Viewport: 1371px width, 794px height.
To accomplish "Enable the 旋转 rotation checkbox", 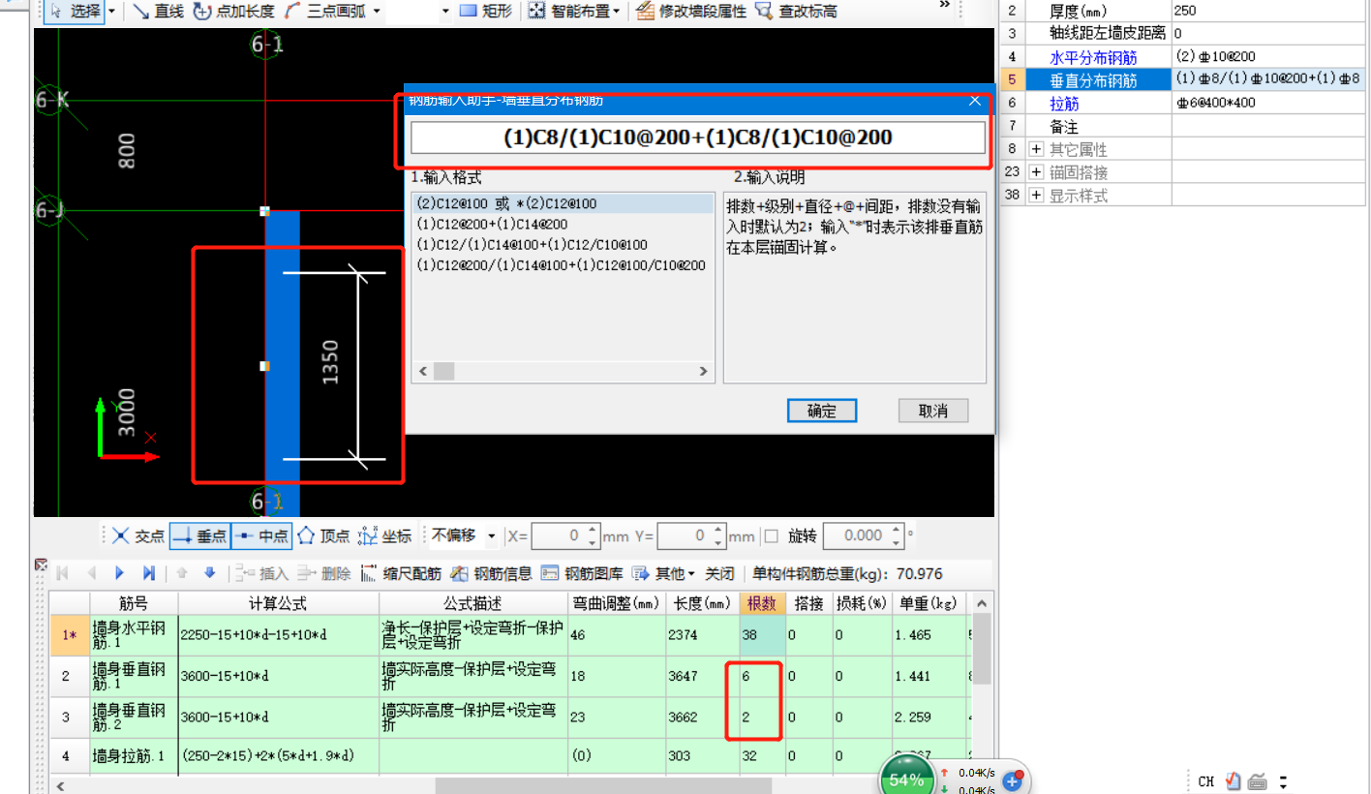I will click(772, 535).
